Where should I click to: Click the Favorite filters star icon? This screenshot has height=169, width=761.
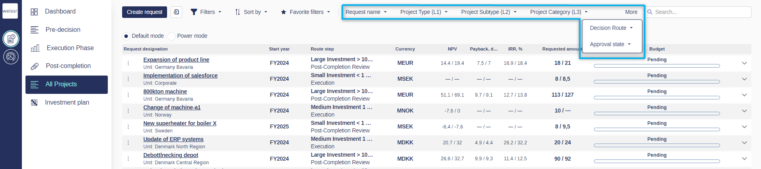[x=284, y=12]
